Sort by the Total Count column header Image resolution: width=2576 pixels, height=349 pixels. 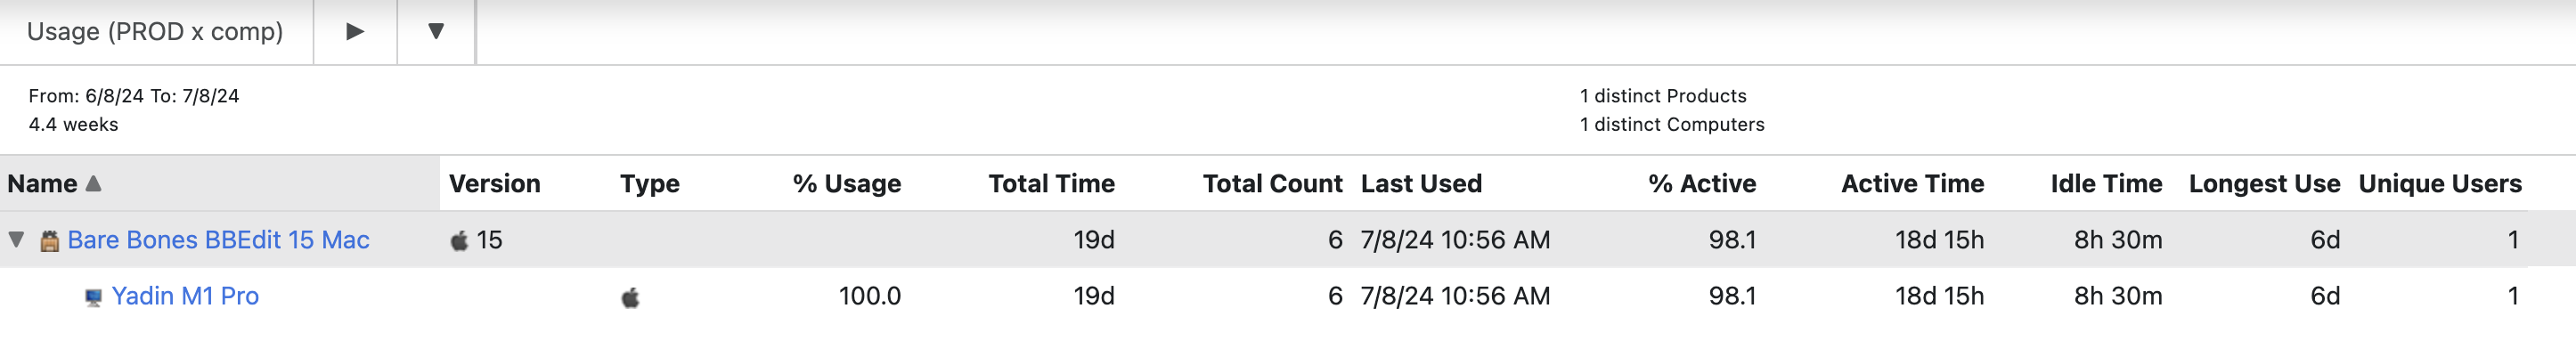point(1272,184)
